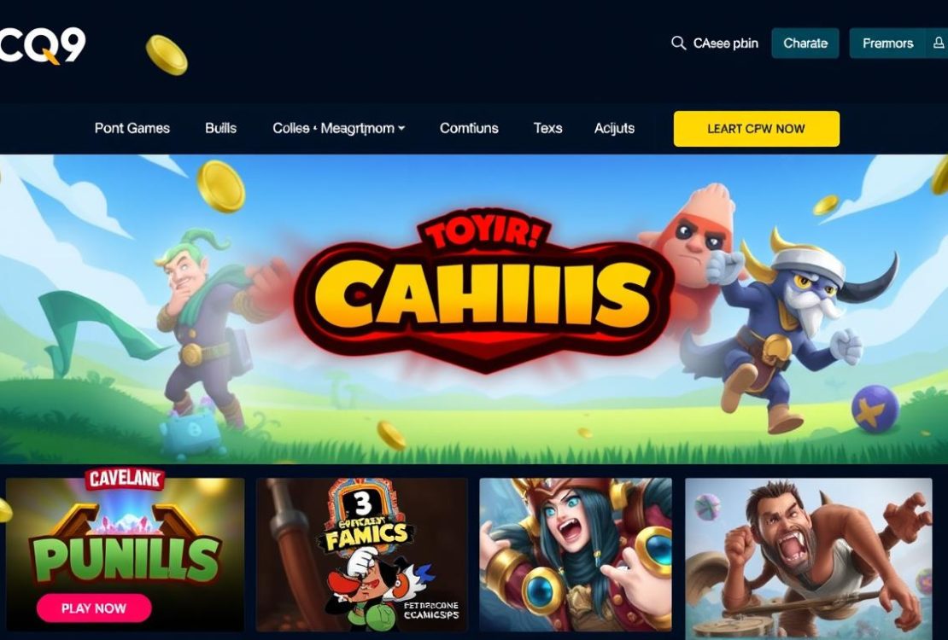Click the pink PLAY NOW button
The image size is (948, 640).
click(x=94, y=608)
